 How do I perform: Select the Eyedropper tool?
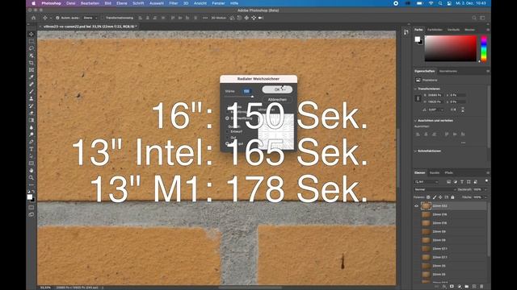pyautogui.click(x=32, y=77)
